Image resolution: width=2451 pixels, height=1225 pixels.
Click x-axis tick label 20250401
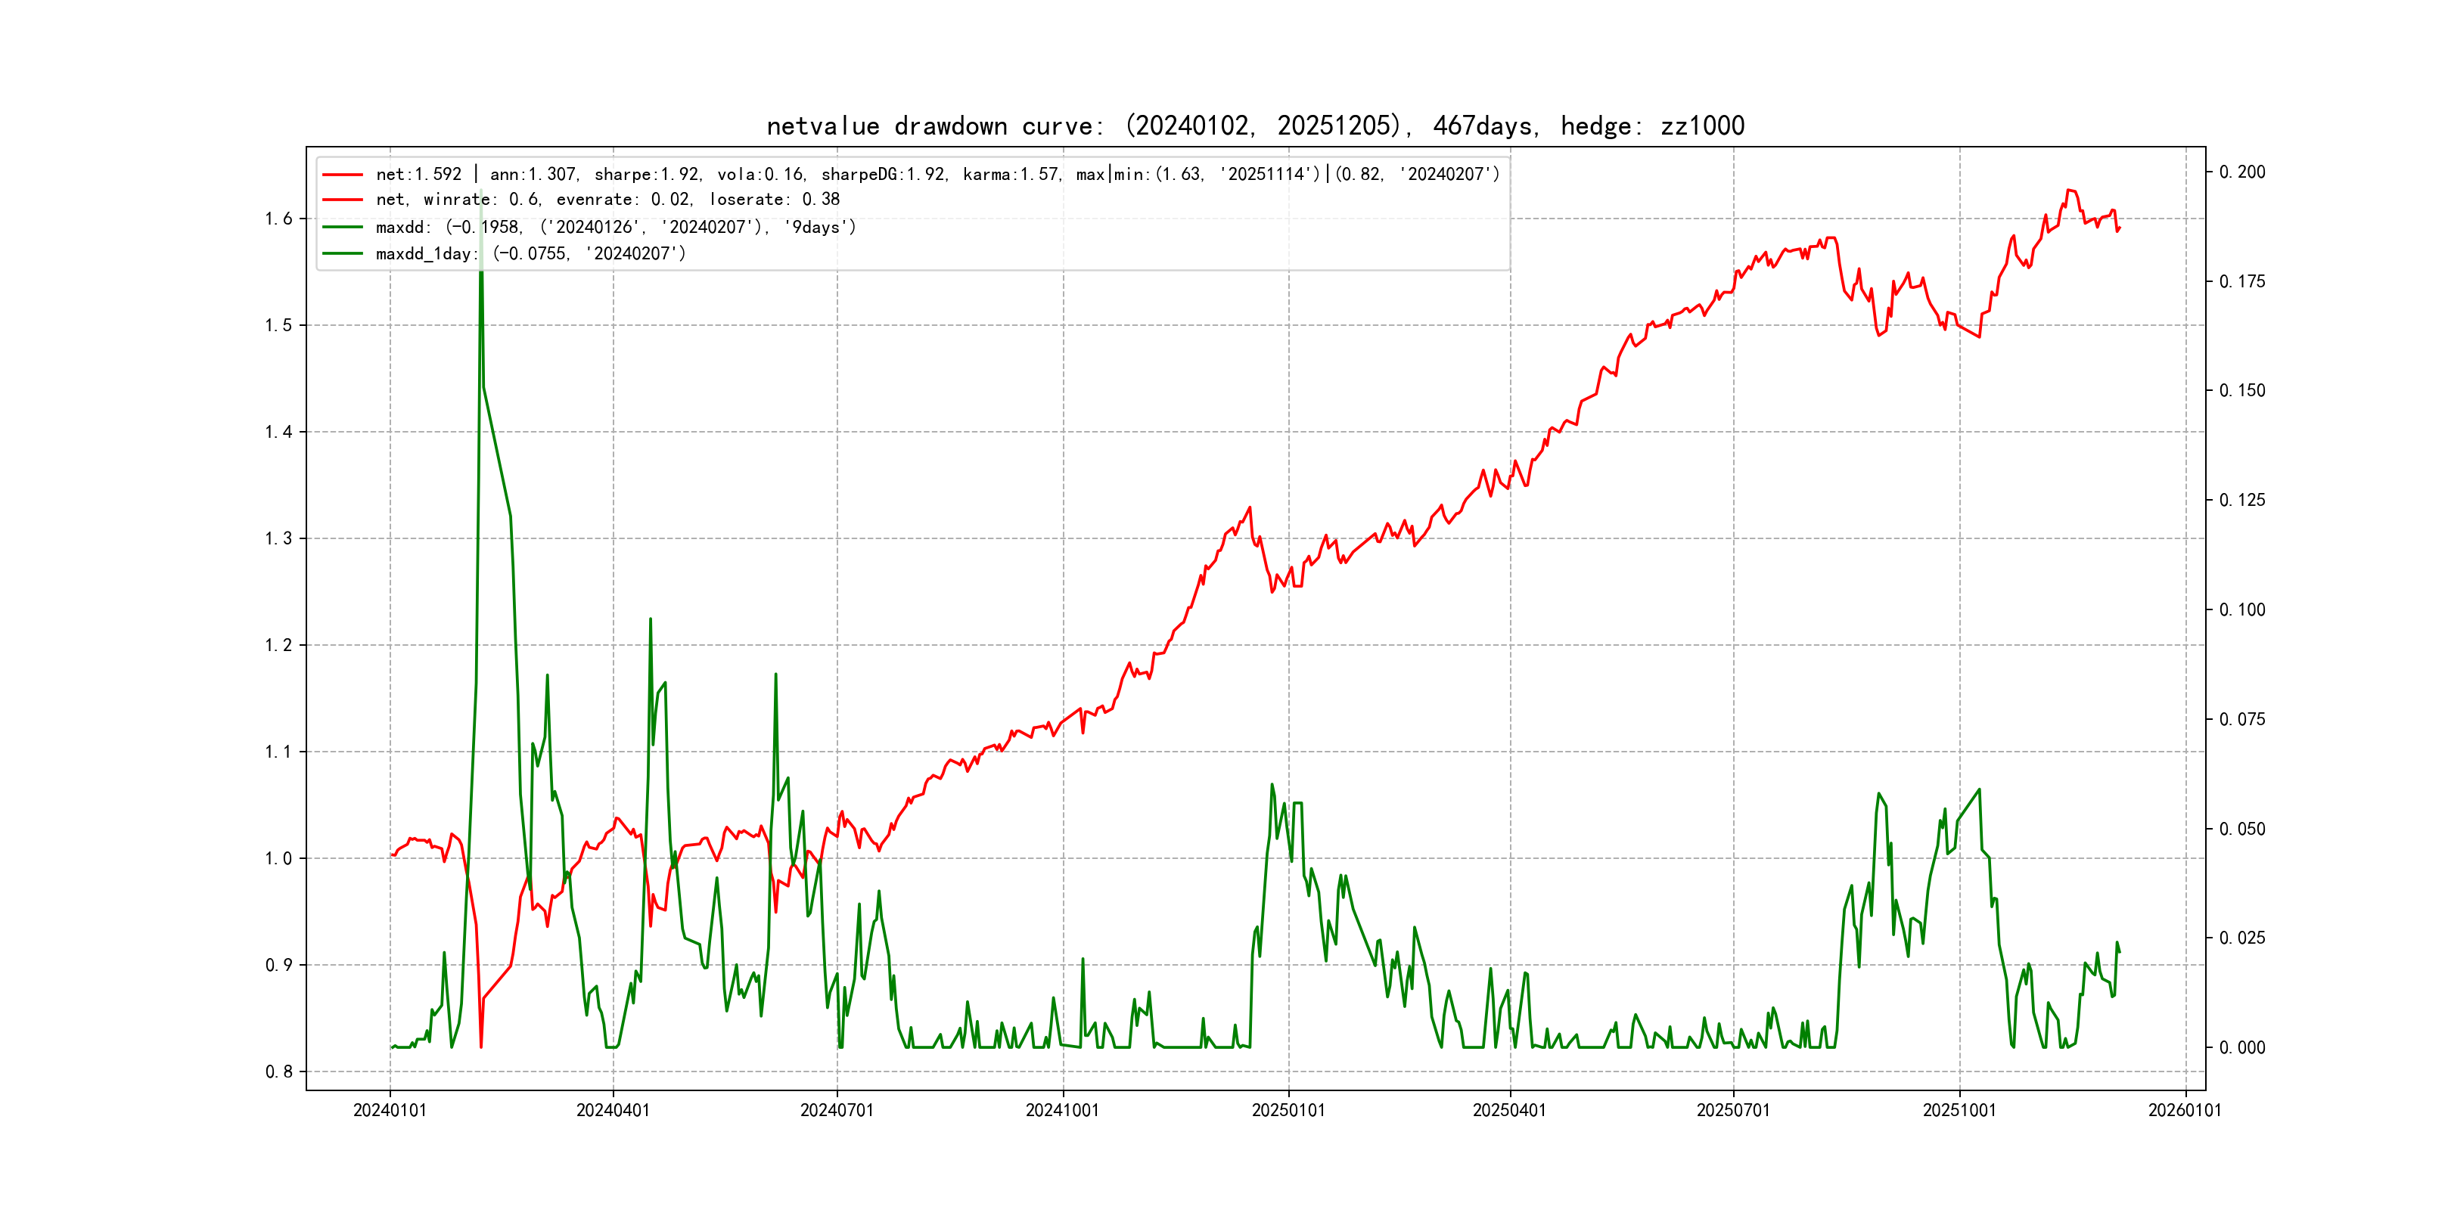[1509, 1111]
